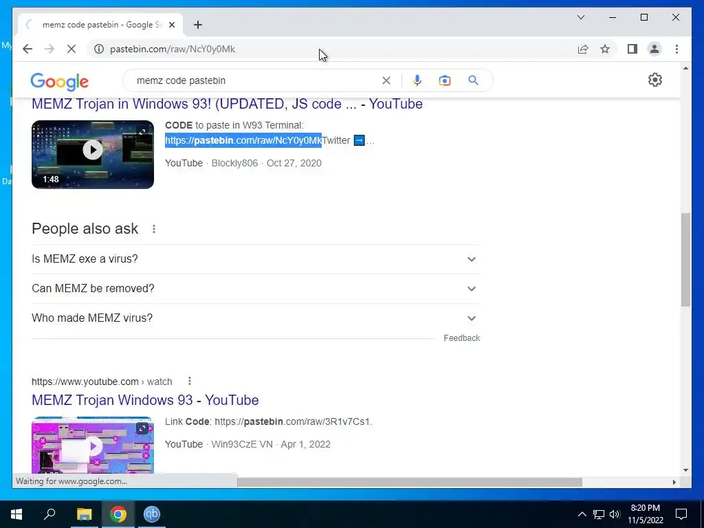704x528 pixels.
Task: Click the horizontal scrollbar thumb
Action: click(x=410, y=482)
